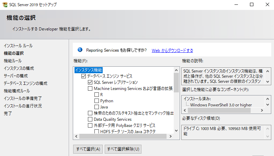Maximize the SQL Server 2019 setup window

coord(252,4)
